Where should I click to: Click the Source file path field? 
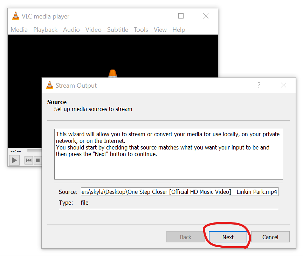[179, 192]
